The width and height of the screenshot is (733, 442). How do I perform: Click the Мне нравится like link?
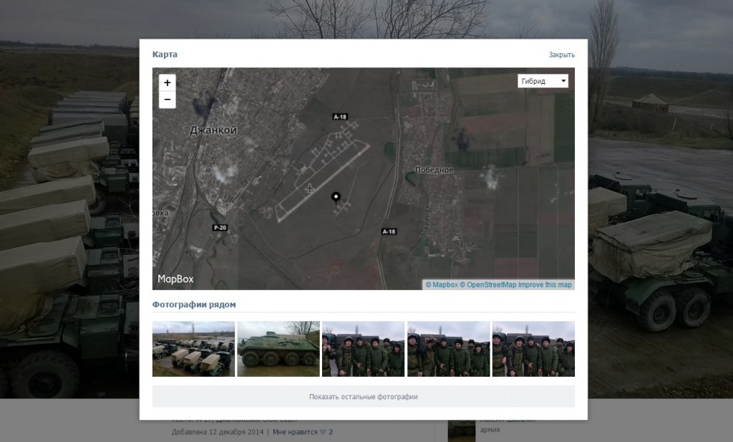point(295,432)
